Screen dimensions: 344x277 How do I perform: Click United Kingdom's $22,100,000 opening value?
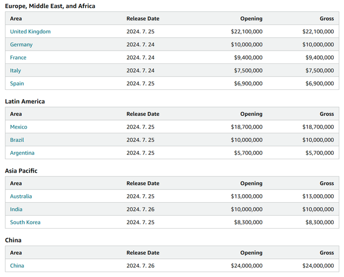point(246,32)
